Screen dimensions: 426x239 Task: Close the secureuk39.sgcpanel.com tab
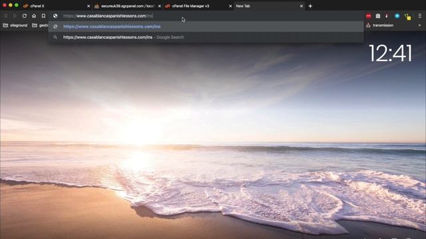(160, 6)
